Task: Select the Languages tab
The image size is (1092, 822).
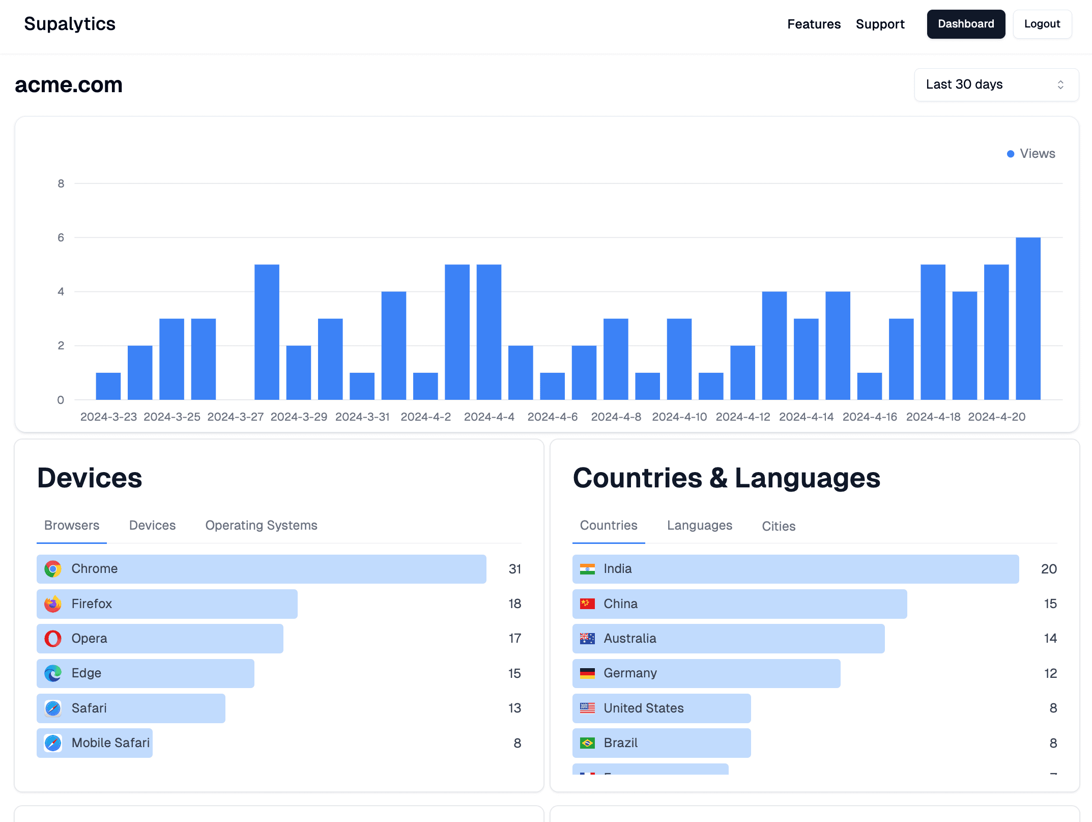Action: point(700,526)
